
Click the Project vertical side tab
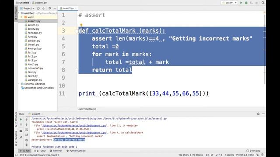(x=16, y=14)
